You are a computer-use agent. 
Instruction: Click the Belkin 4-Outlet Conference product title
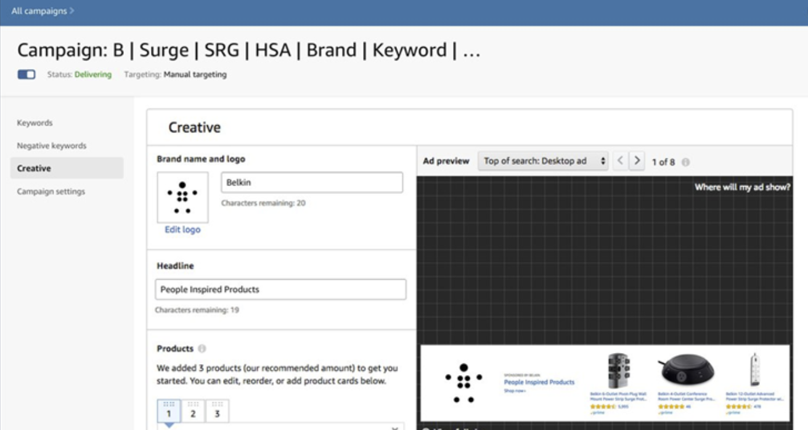[685, 396]
